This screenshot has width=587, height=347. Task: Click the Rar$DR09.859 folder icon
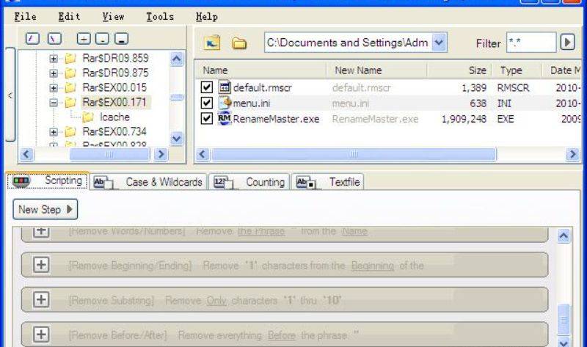70,59
